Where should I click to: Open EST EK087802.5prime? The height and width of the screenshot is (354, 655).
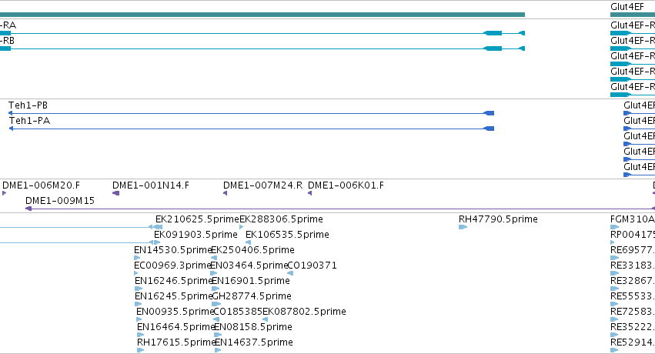304,312
